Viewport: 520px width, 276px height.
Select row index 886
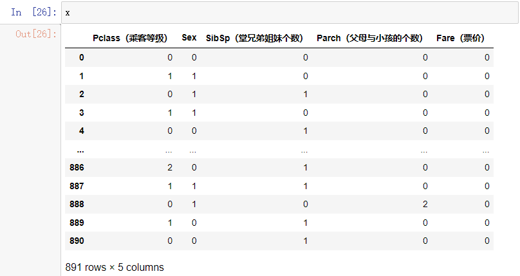[77, 168]
